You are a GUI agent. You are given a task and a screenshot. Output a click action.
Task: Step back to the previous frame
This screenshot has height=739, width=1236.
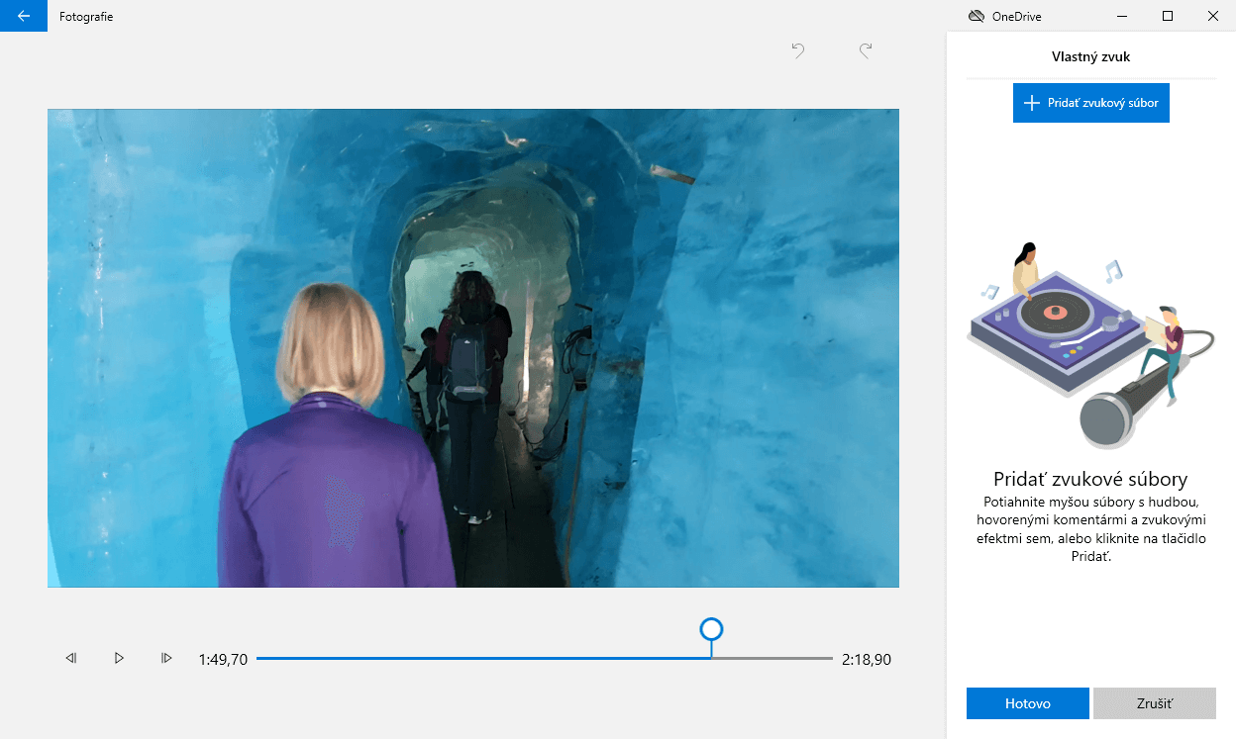[x=71, y=658]
